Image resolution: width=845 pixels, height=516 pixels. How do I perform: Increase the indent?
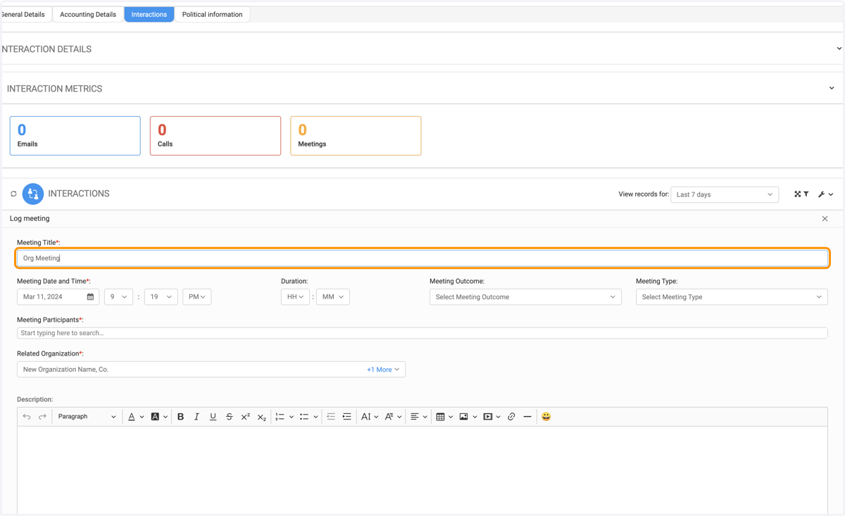(x=346, y=417)
